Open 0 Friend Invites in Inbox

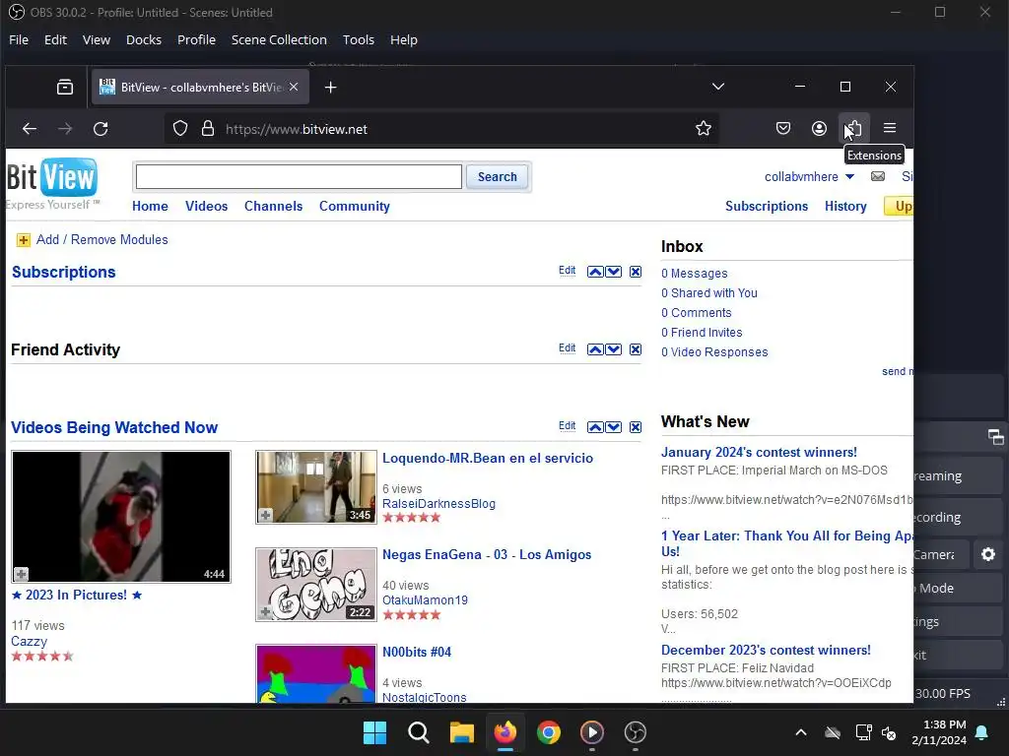coord(702,333)
